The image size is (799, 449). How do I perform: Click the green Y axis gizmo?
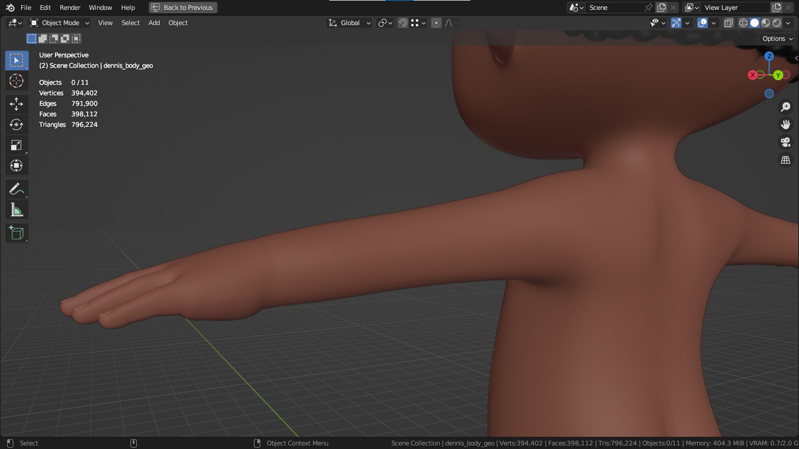pos(778,75)
